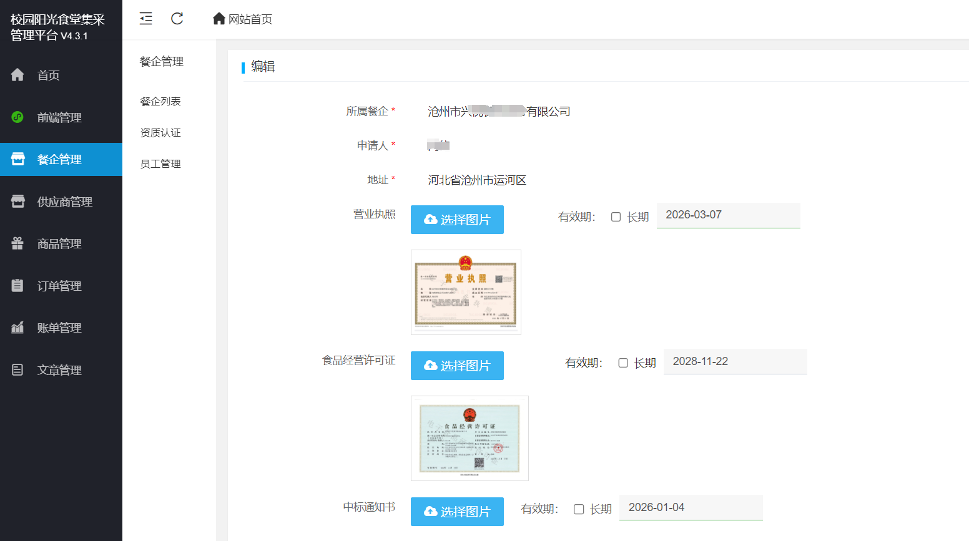Screen dimensions: 969x541
Task: Select 供应商管理 in the sidebar
Action: [64, 202]
